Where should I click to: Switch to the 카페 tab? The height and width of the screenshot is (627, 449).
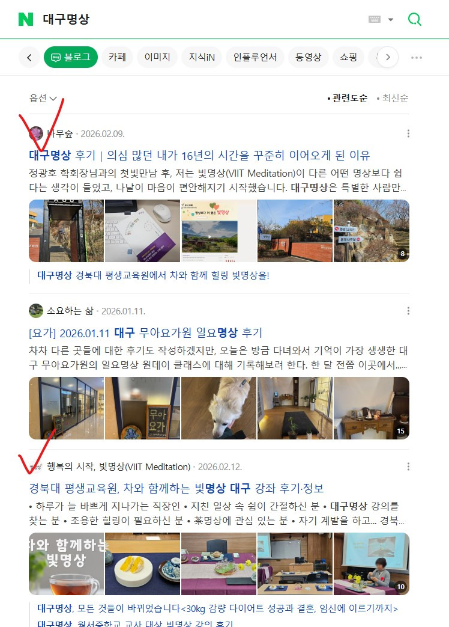click(117, 57)
